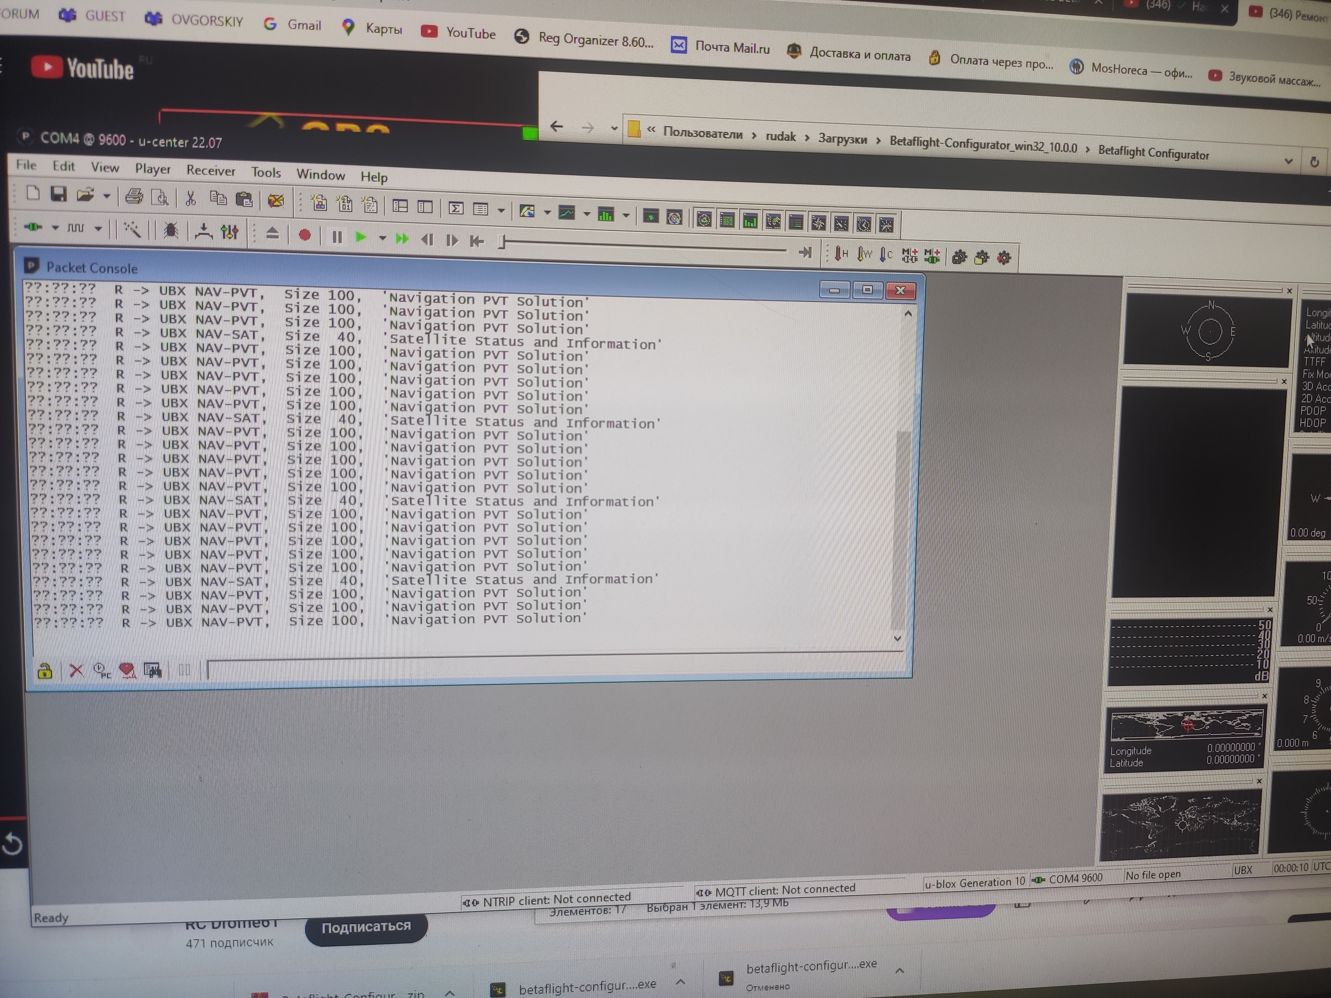Click the rightmost red gear icon in toolbar
1331x998 pixels.
click(1004, 258)
